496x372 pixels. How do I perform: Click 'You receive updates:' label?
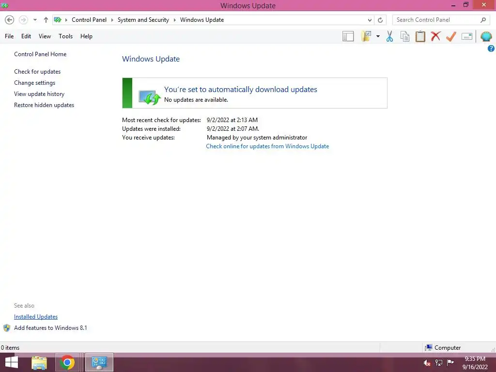(148, 138)
